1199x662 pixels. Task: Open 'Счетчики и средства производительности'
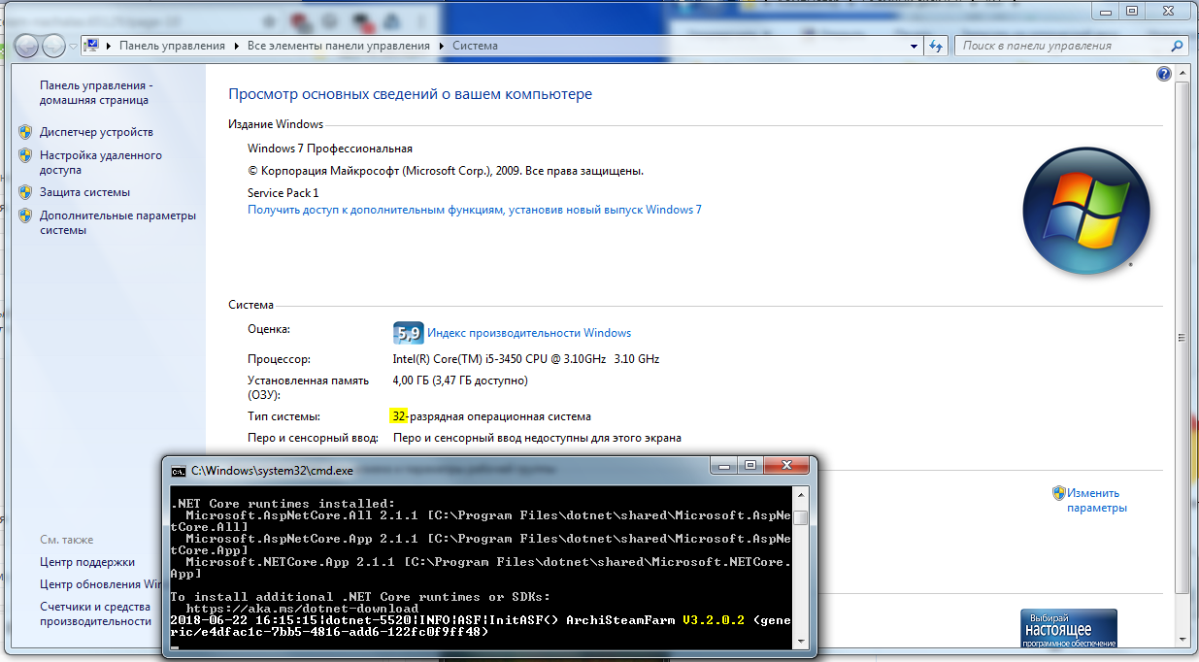pos(95,613)
